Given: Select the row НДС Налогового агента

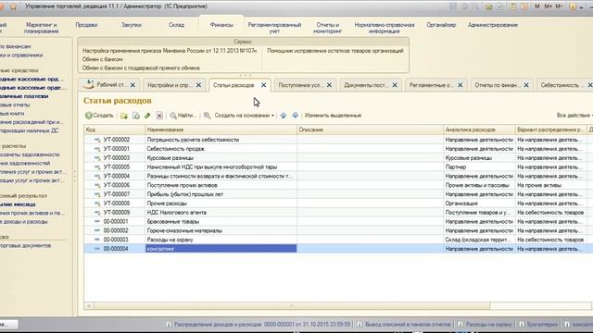Looking at the screenshot, I should (x=338, y=212).
